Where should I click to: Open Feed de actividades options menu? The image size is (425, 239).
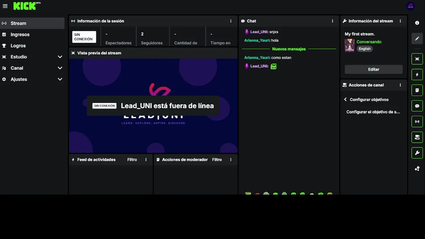[x=146, y=160]
